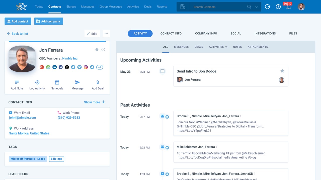Switch to the FILES tab
The width and height of the screenshot is (321, 180).
coord(293,33)
